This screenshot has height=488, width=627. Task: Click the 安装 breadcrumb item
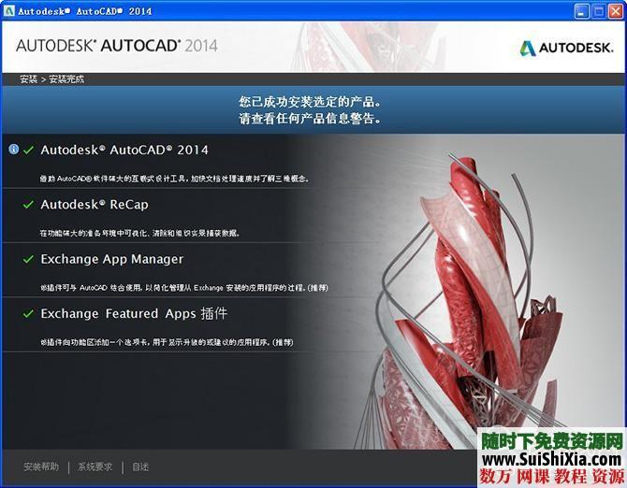click(x=29, y=79)
